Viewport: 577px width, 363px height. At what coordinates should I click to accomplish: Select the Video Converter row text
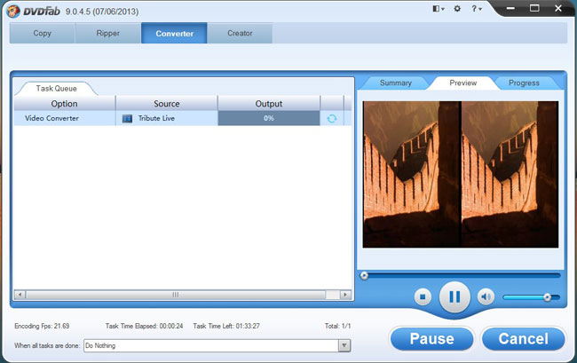coord(51,118)
